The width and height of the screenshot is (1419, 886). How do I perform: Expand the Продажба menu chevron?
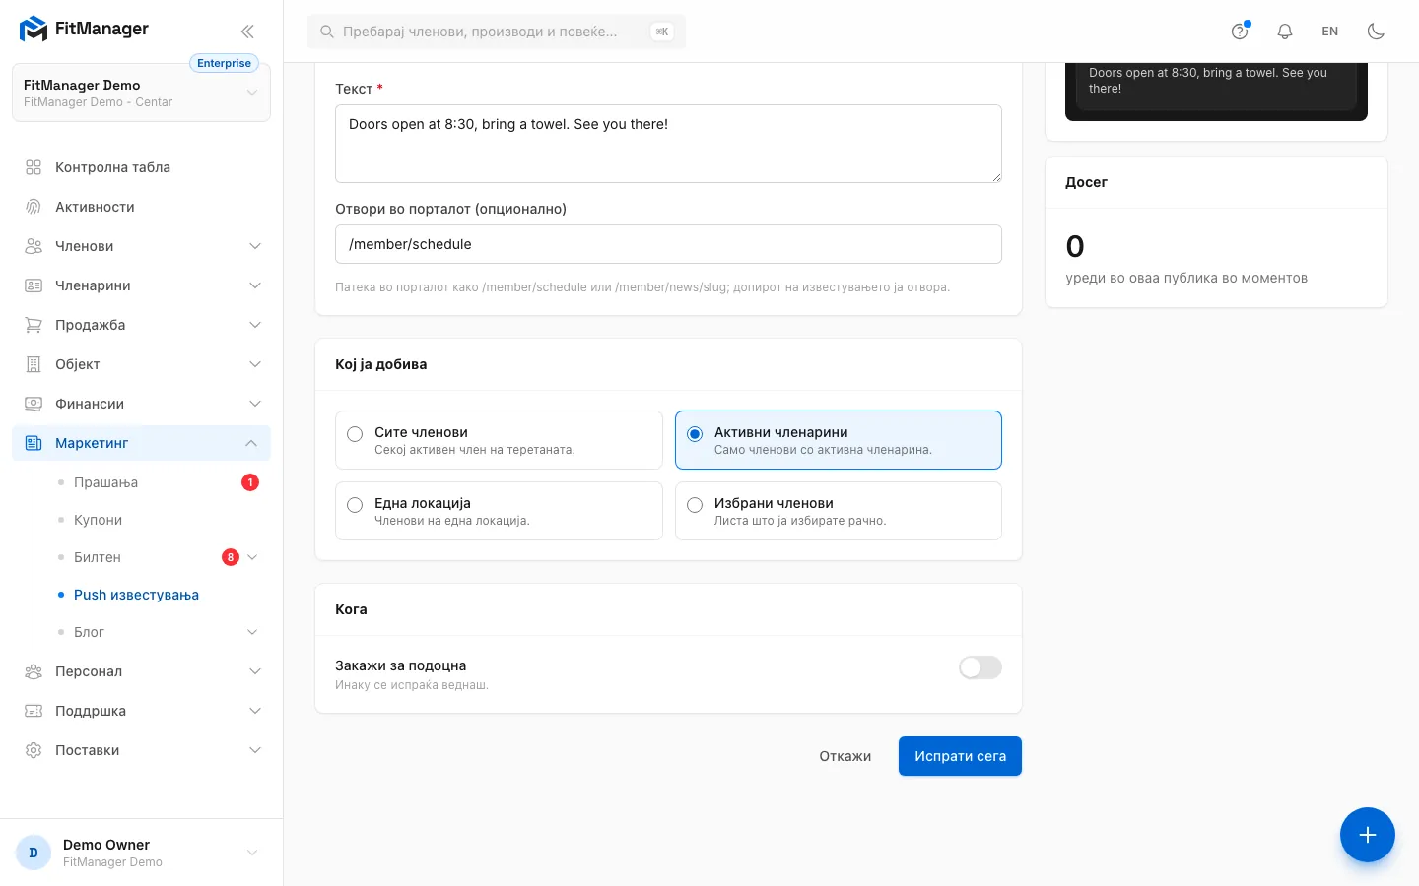coord(255,325)
